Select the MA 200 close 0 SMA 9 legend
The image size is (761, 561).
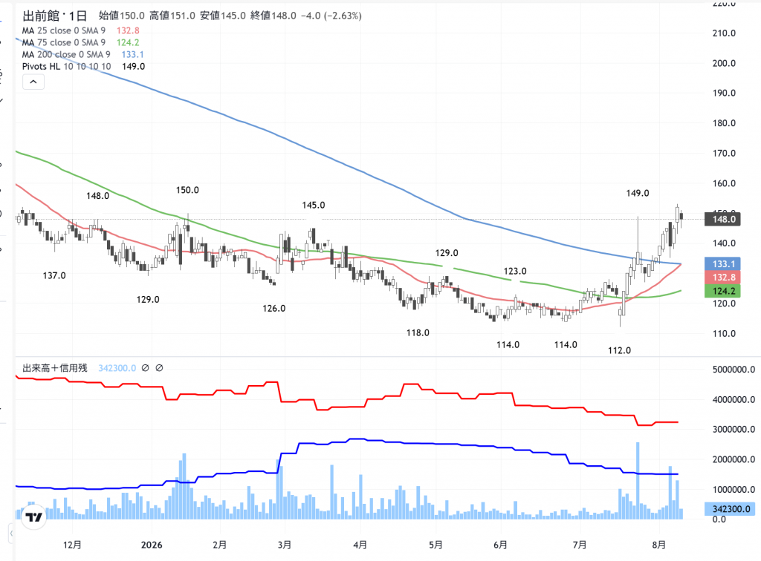point(66,55)
